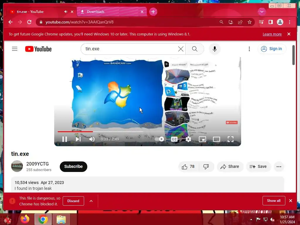Open Firefox from the taskbar
Screen dimensions: 300x225
coord(25,219)
